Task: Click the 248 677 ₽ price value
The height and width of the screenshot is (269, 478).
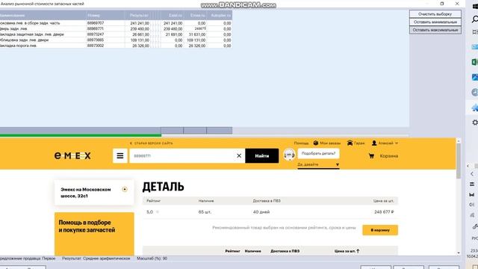Action: (384, 211)
